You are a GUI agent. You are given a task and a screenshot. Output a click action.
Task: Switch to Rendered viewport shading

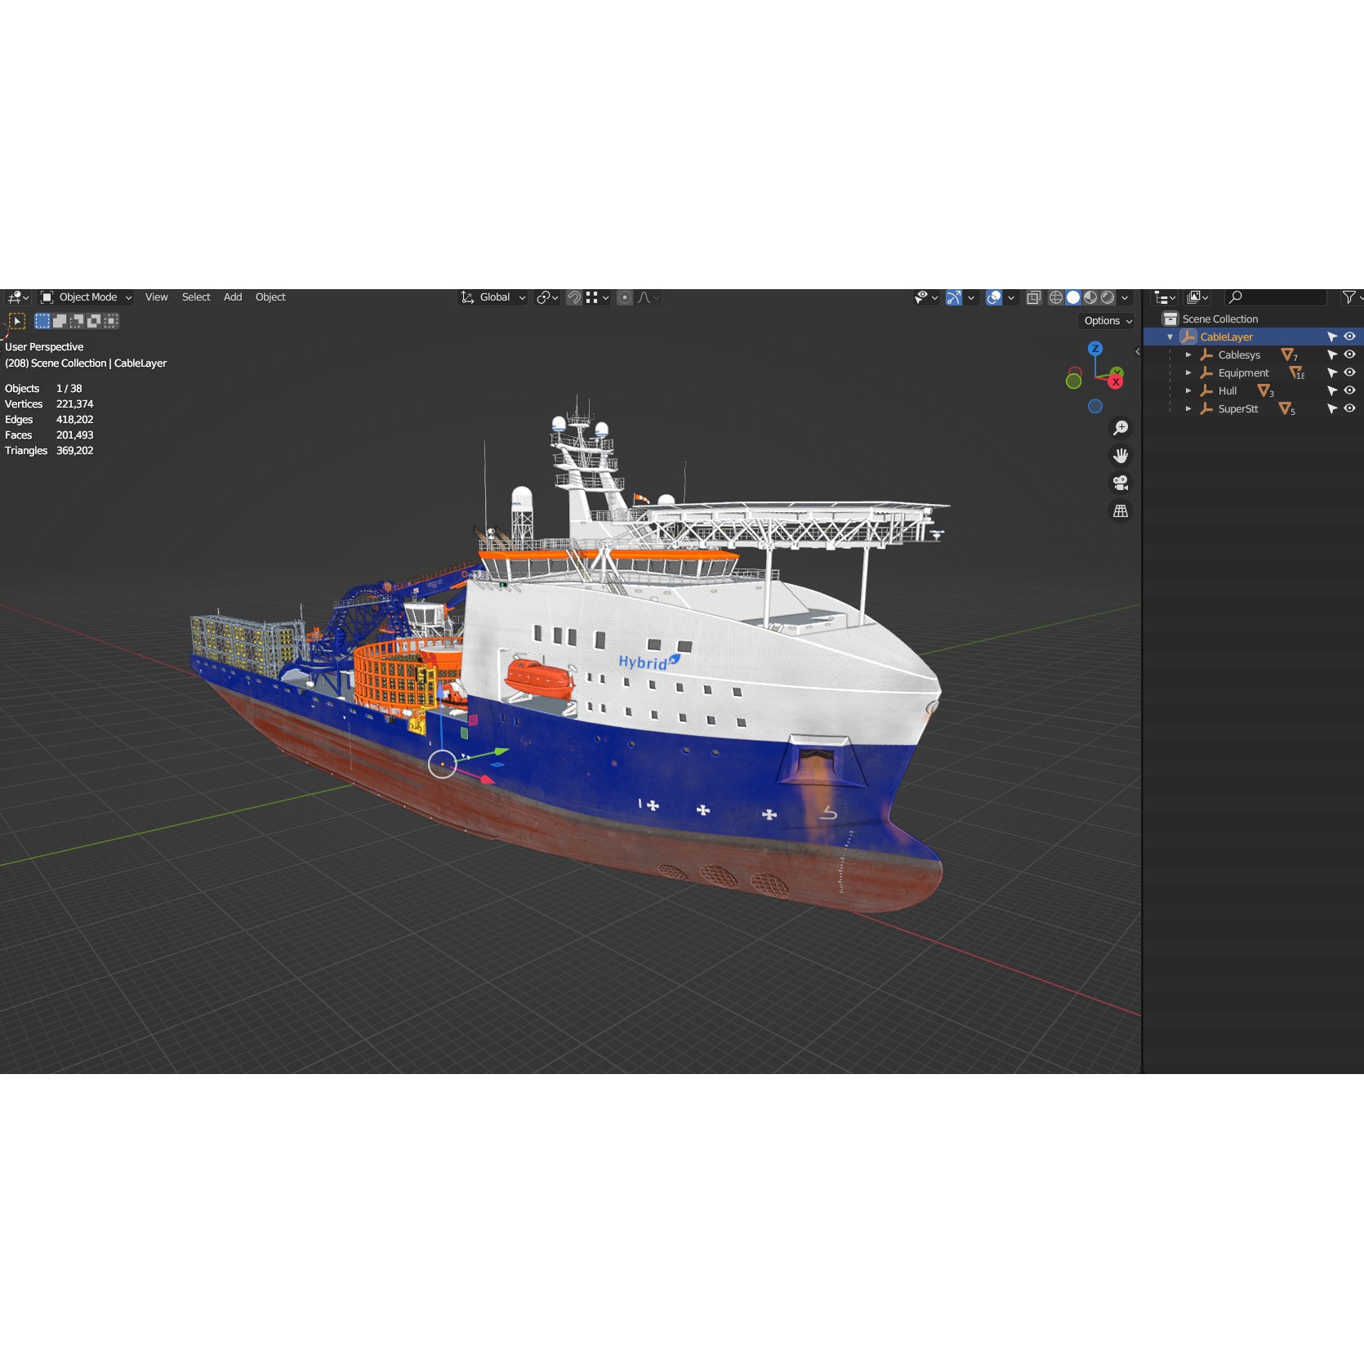[1108, 297]
